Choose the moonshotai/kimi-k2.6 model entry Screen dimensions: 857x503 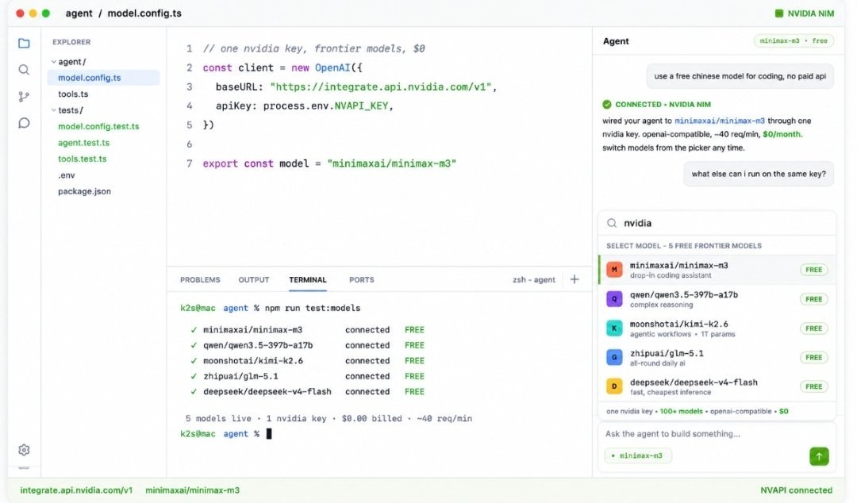tap(717, 328)
